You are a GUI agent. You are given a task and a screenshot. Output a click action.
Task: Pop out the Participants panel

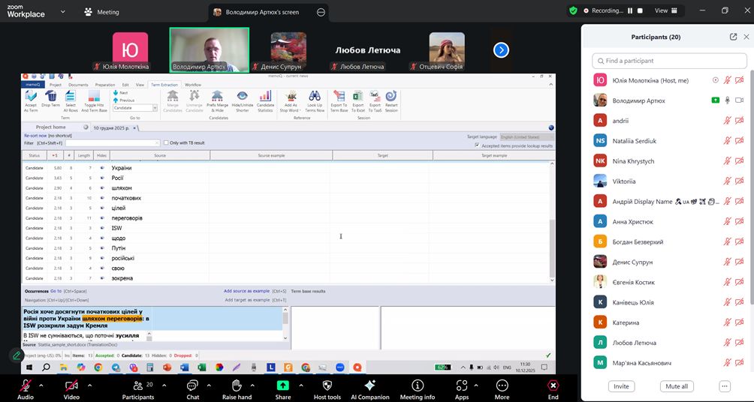(733, 36)
